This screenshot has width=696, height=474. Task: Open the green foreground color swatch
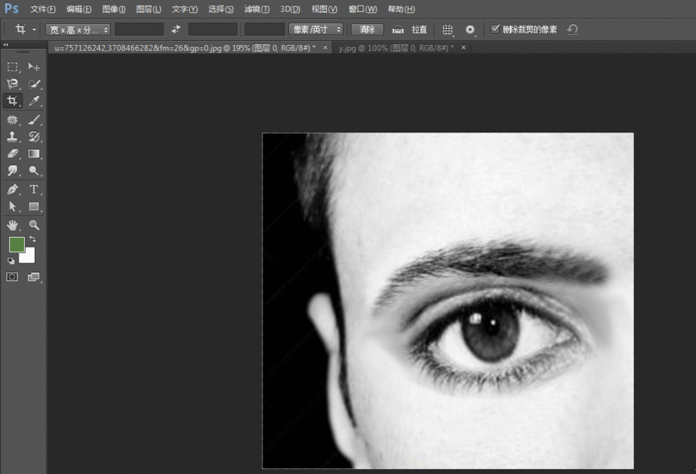coord(17,245)
